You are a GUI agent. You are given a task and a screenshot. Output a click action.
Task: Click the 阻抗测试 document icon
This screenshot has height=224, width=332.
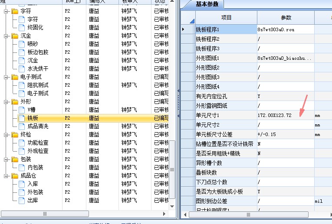click(x=22, y=85)
